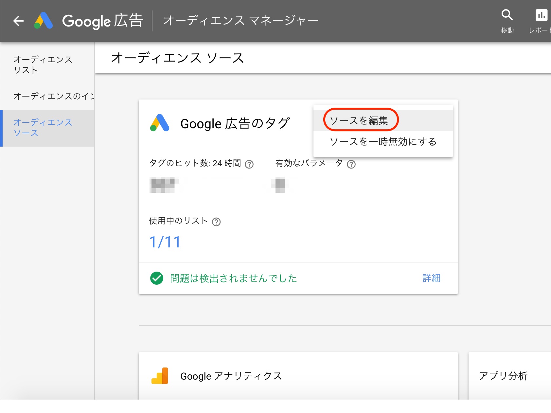Click the アプリ分析 card title
551x413 pixels.
(x=503, y=376)
